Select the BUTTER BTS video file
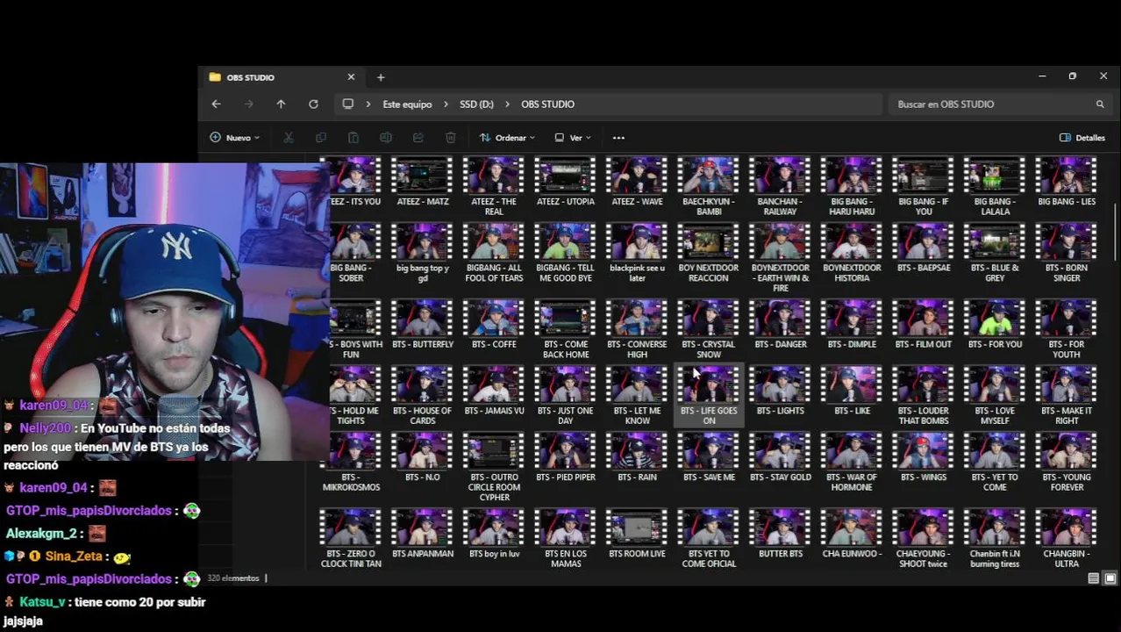 [x=781, y=534]
